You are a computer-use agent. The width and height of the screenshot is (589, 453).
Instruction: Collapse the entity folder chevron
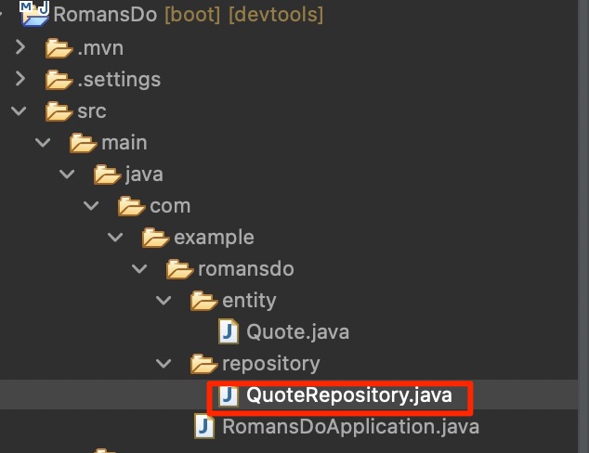164,301
